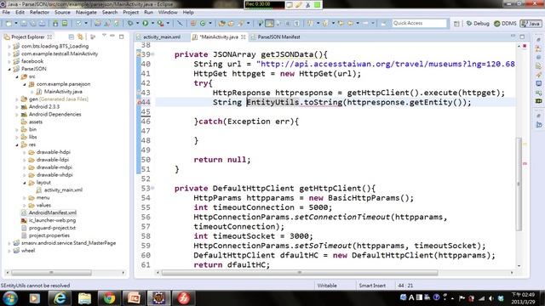
Task: Select proguard-project.txt file
Action: [x=52, y=228]
